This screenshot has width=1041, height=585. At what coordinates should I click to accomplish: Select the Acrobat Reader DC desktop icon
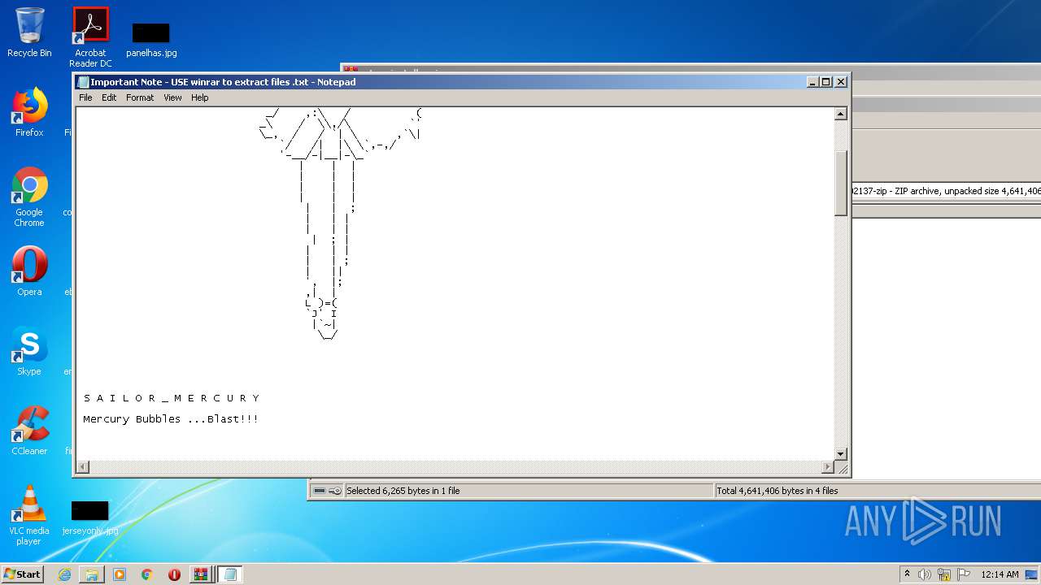pyautogui.click(x=90, y=37)
